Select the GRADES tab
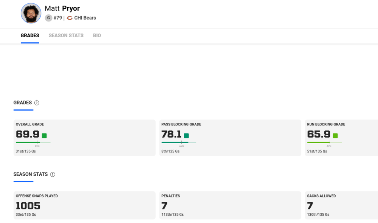 tap(30, 36)
